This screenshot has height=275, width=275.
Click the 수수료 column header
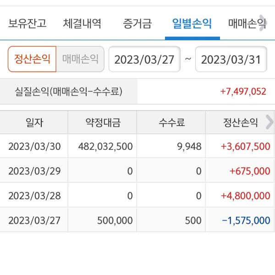(x=171, y=122)
